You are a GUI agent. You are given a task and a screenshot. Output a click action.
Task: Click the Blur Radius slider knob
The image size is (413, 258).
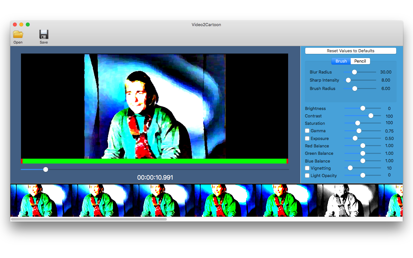tap(354, 72)
